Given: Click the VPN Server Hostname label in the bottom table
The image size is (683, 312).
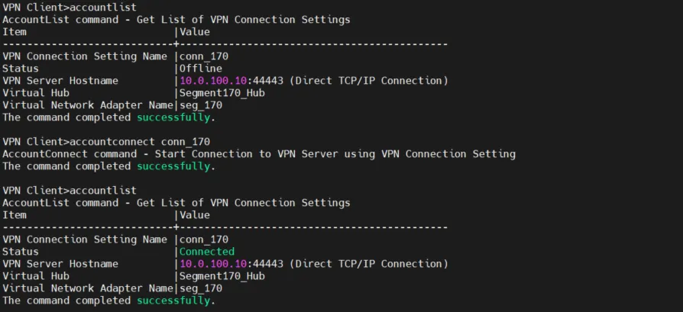Looking at the screenshot, I should click(x=60, y=264).
